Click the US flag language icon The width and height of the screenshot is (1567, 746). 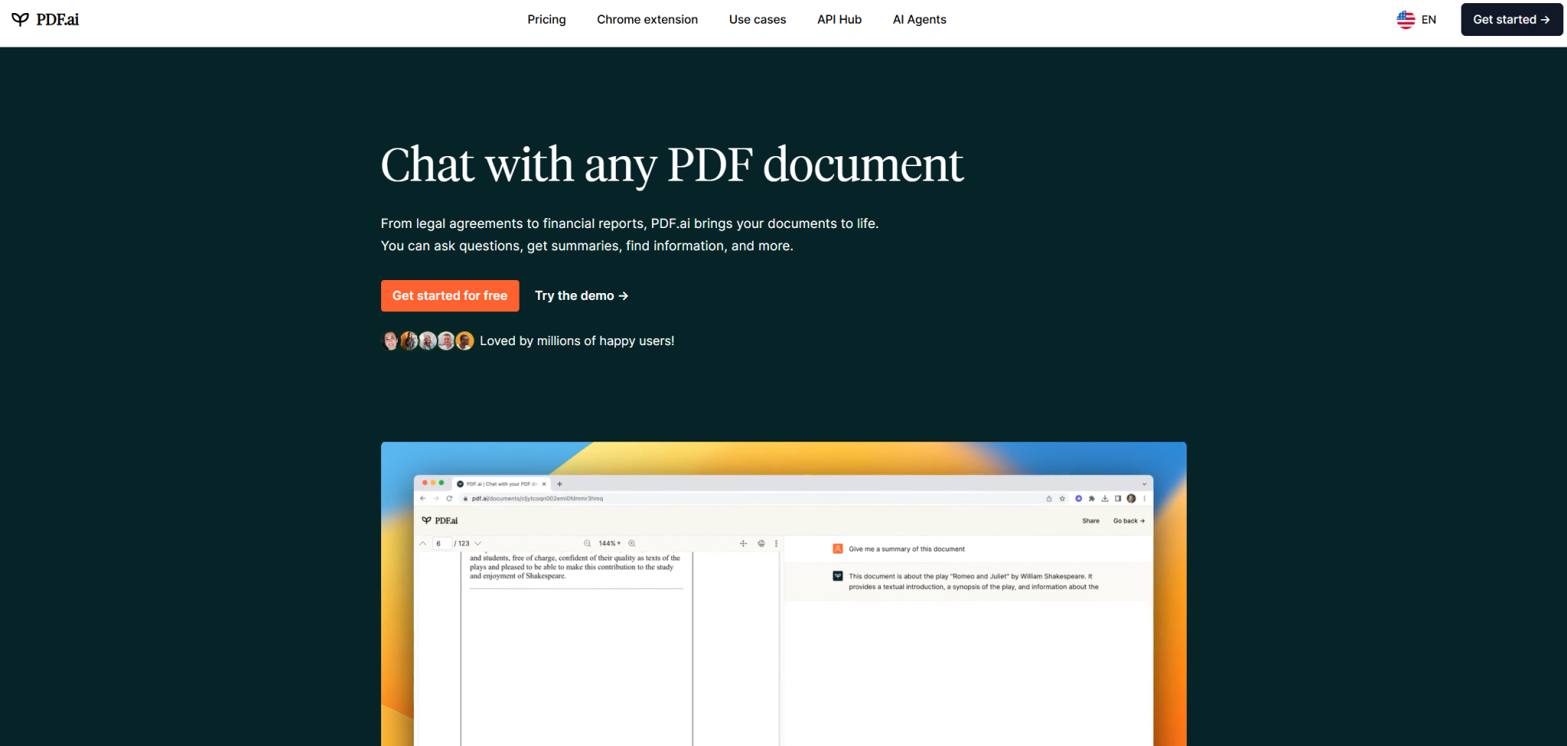[x=1406, y=19]
